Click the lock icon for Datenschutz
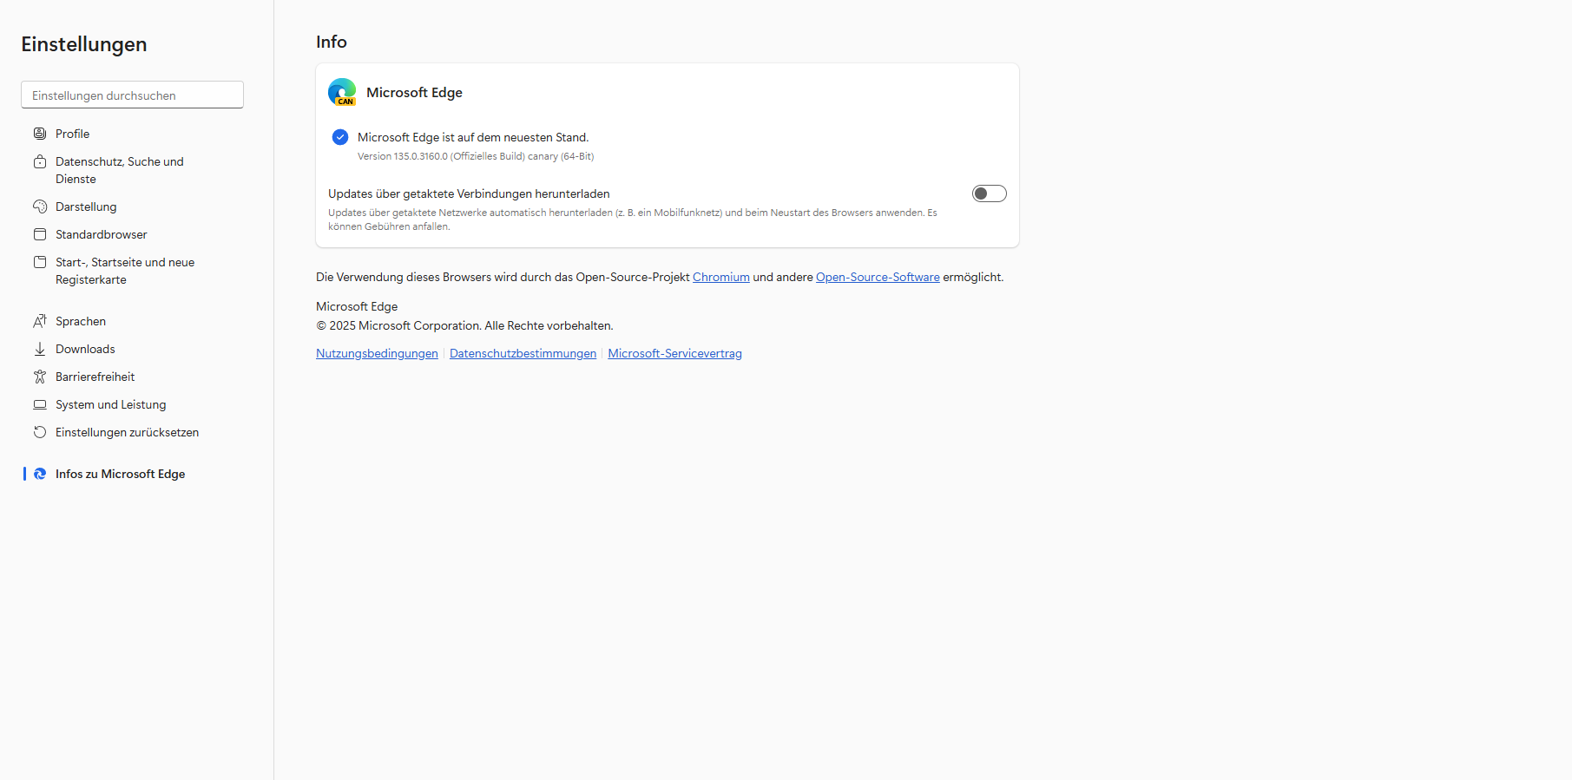1572x780 pixels. click(x=40, y=162)
